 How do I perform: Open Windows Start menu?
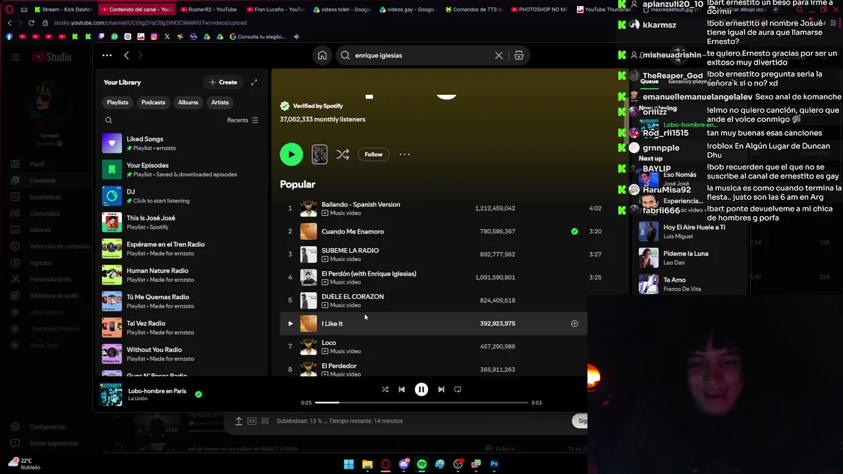pyautogui.click(x=348, y=464)
